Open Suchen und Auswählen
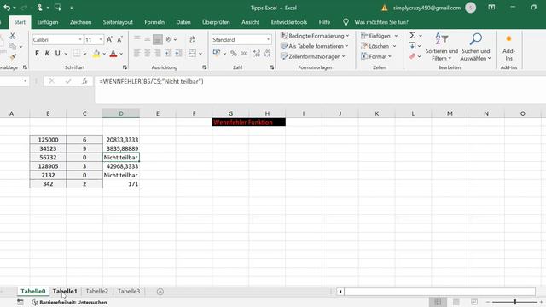This screenshot has height=307, width=546. click(x=476, y=47)
